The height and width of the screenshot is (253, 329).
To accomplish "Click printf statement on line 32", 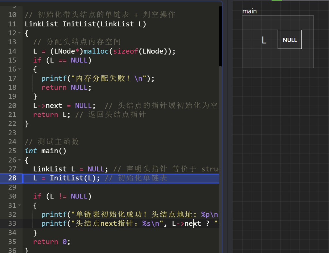I will click(130, 215).
